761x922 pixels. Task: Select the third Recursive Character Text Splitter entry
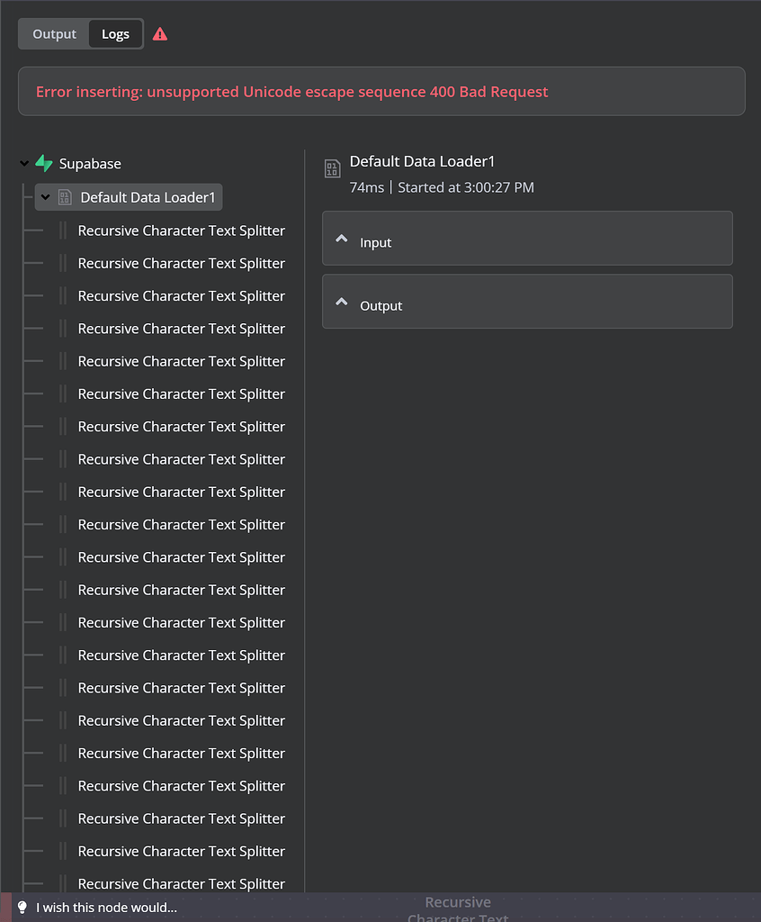click(181, 295)
